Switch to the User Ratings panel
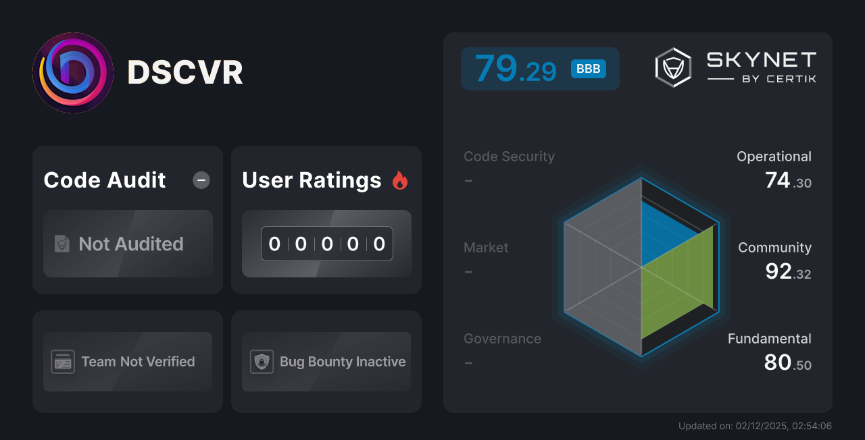The image size is (865, 440). tap(311, 180)
